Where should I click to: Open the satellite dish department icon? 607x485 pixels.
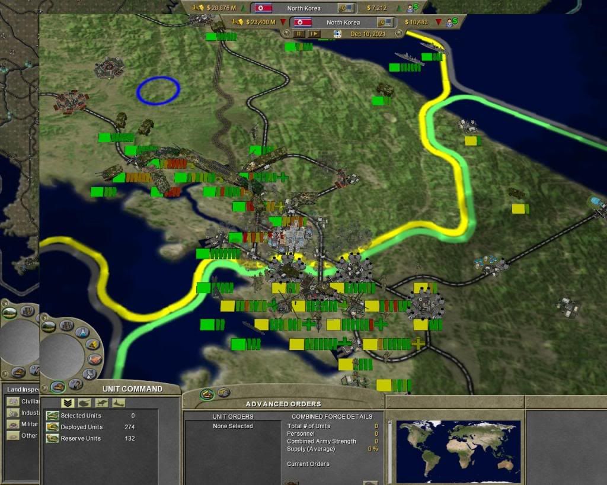(x=90, y=374)
